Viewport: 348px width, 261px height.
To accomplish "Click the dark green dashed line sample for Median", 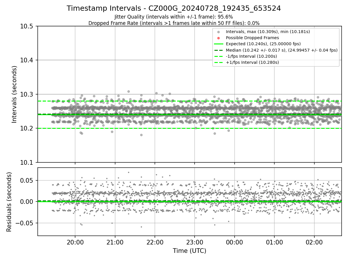I will click(219, 50).
